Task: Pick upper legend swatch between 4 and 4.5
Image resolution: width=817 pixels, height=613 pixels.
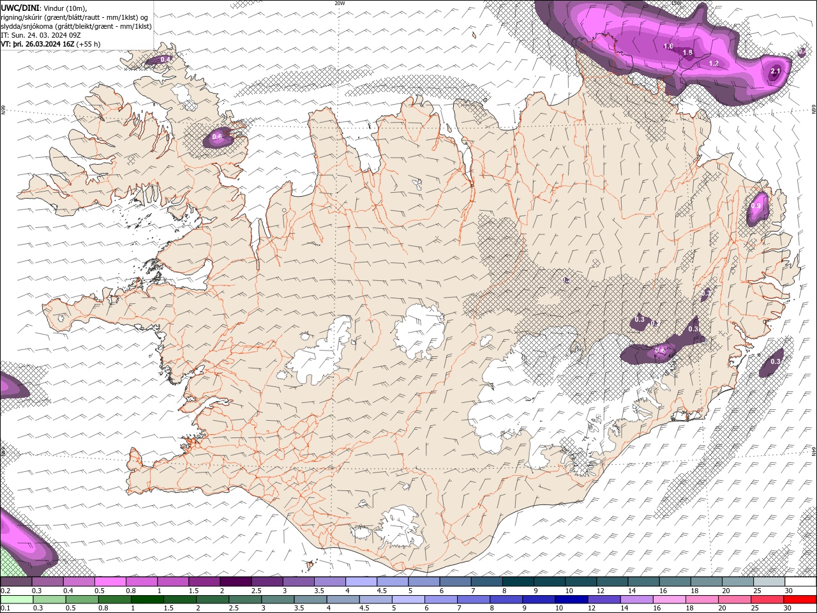Action: coord(361,582)
